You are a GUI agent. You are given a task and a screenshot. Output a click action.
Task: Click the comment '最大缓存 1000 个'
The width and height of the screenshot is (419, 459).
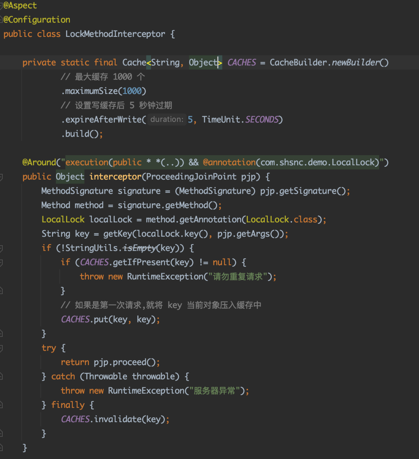(103, 77)
